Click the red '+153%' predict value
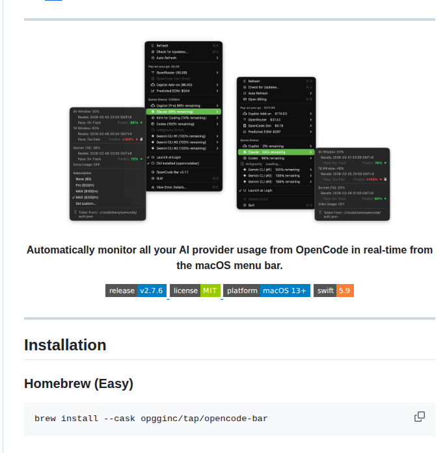 (x=372, y=179)
